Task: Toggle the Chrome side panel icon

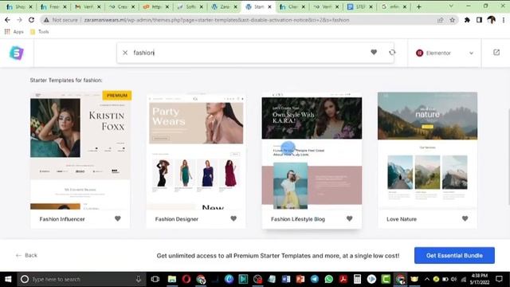Action: 479,20
